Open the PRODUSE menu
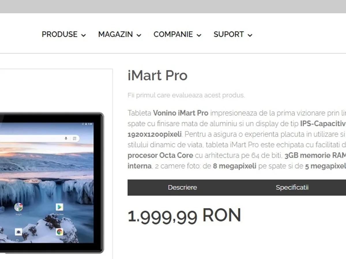The image size is (346, 259). coord(64,35)
